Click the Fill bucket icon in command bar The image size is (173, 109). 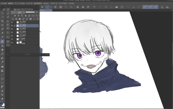[117, 7]
